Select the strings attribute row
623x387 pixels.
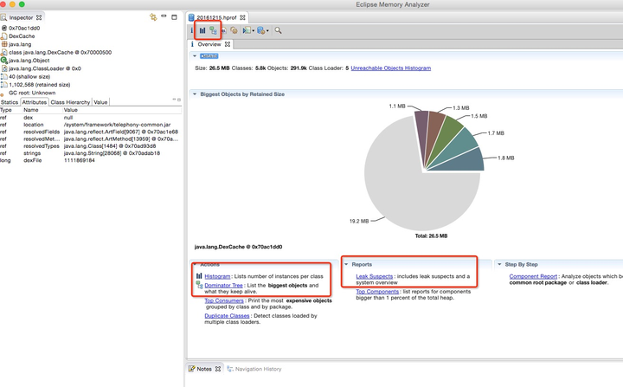click(91, 153)
